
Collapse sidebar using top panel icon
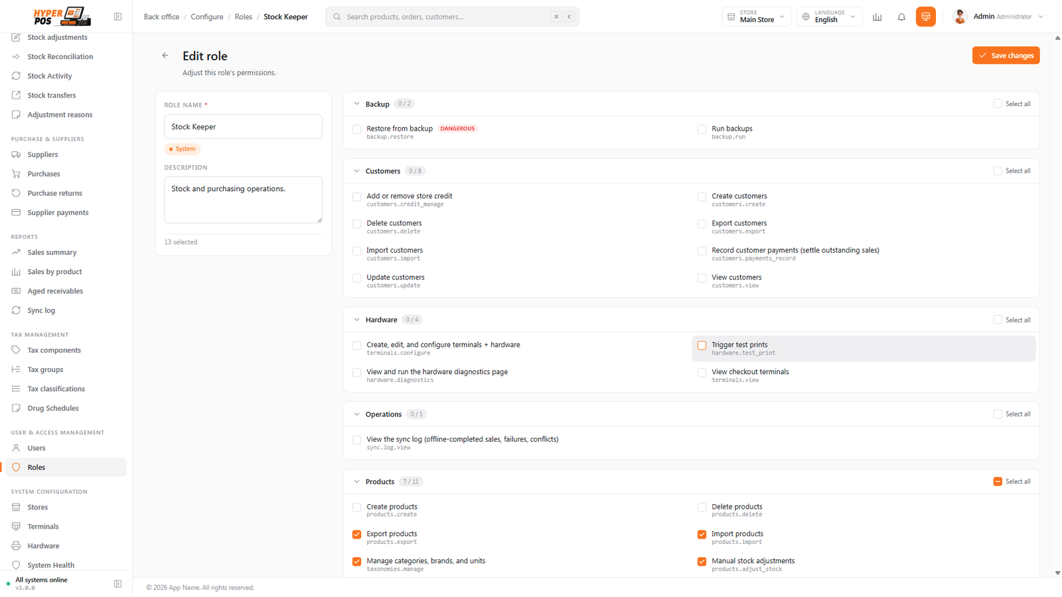(117, 17)
